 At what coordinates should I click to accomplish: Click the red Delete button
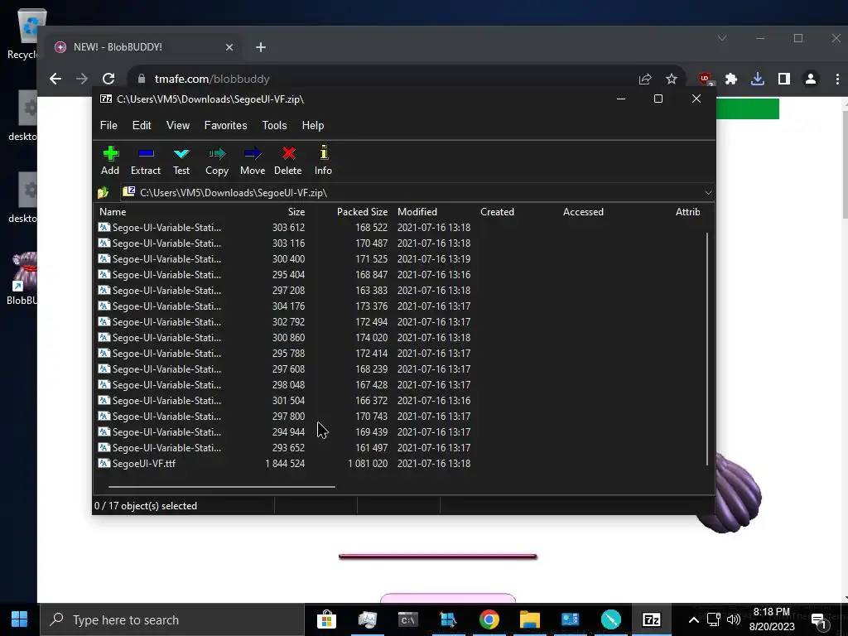(x=287, y=161)
